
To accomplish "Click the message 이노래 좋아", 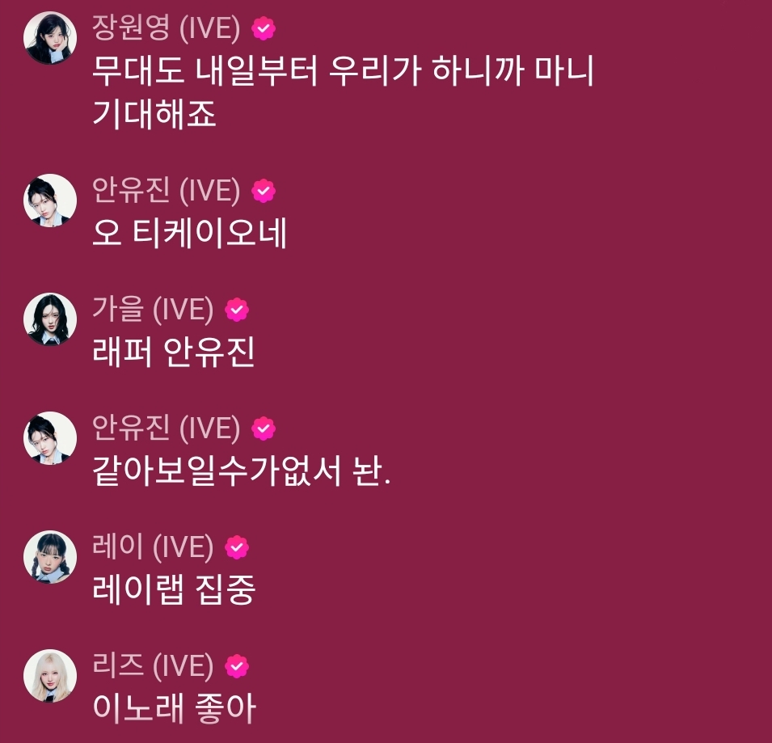I will (174, 708).
